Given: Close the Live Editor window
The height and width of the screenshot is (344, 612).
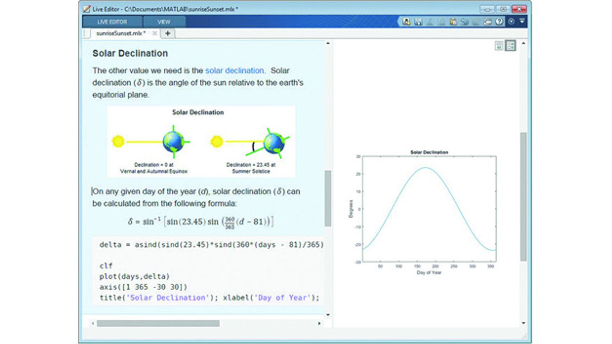Looking at the screenshot, I should click(x=519, y=9).
